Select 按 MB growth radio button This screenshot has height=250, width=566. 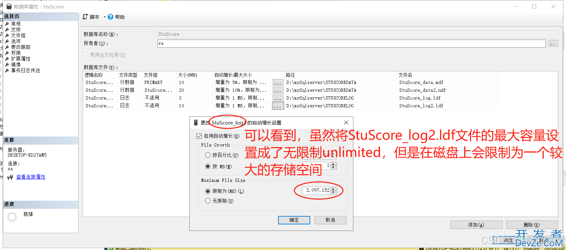coord(208,166)
